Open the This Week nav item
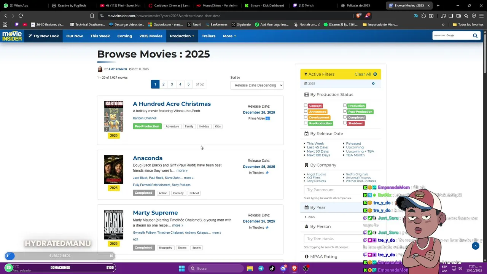 click(100, 36)
